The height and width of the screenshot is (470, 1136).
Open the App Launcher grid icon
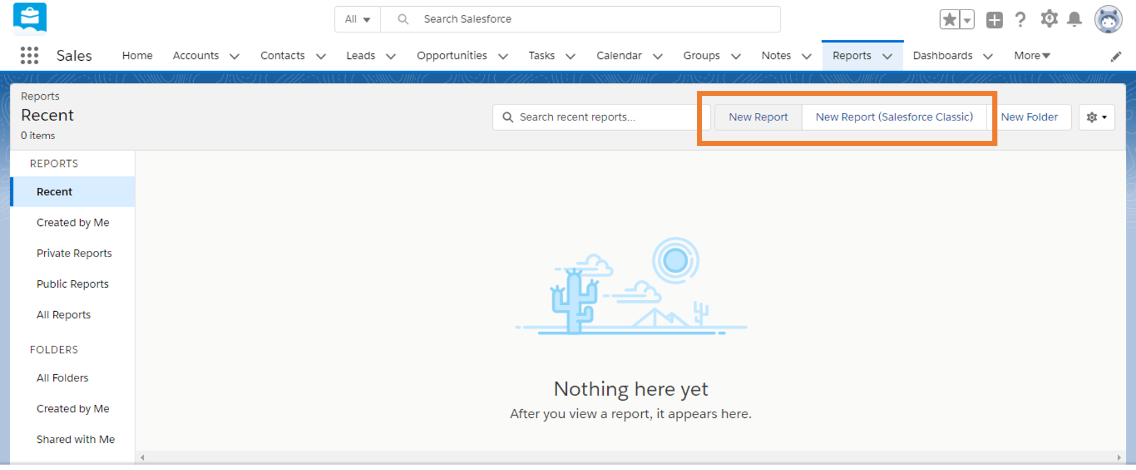point(30,55)
